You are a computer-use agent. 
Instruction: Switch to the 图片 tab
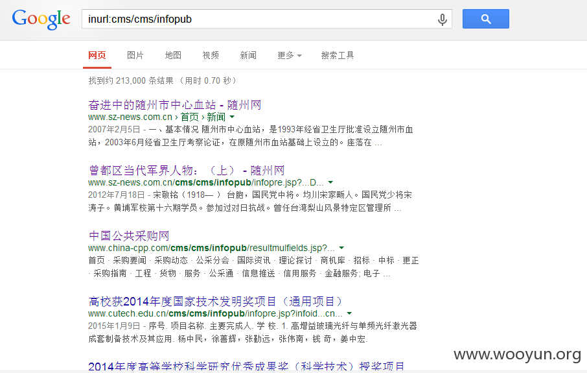pos(135,56)
